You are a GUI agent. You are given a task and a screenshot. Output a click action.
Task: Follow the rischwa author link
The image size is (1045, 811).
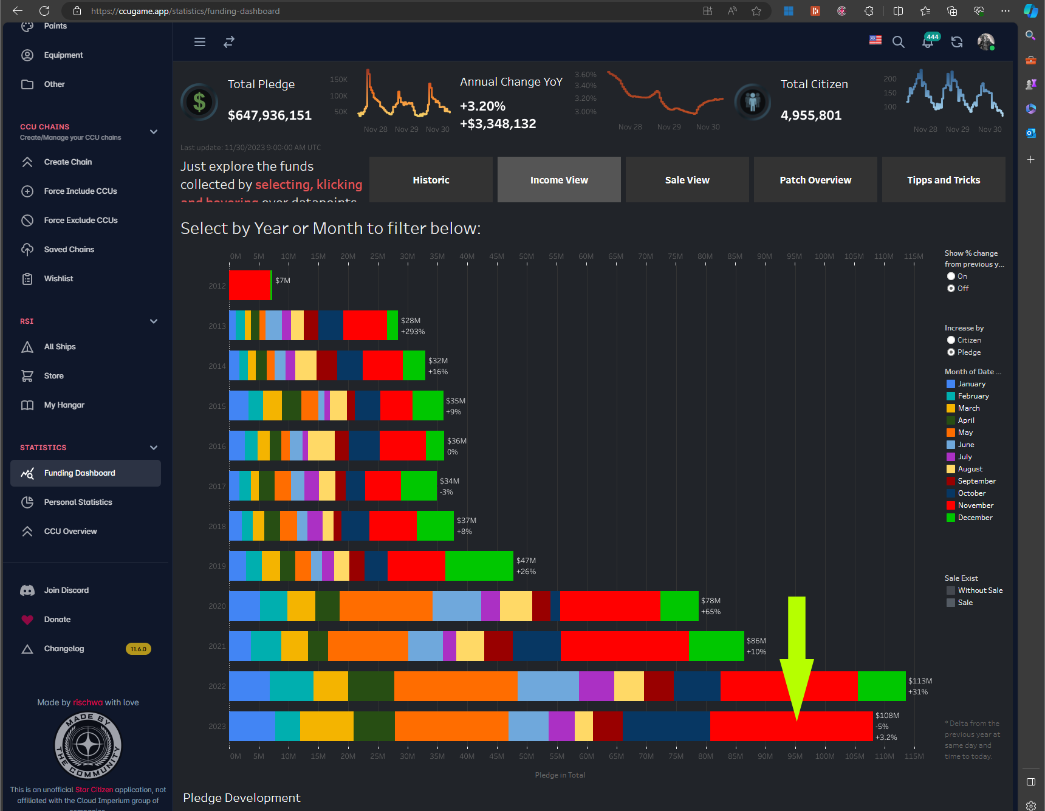pos(87,702)
